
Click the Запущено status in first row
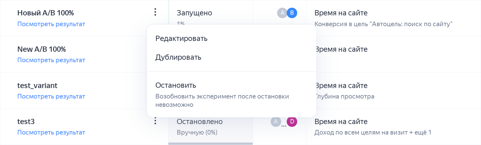tap(194, 13)
